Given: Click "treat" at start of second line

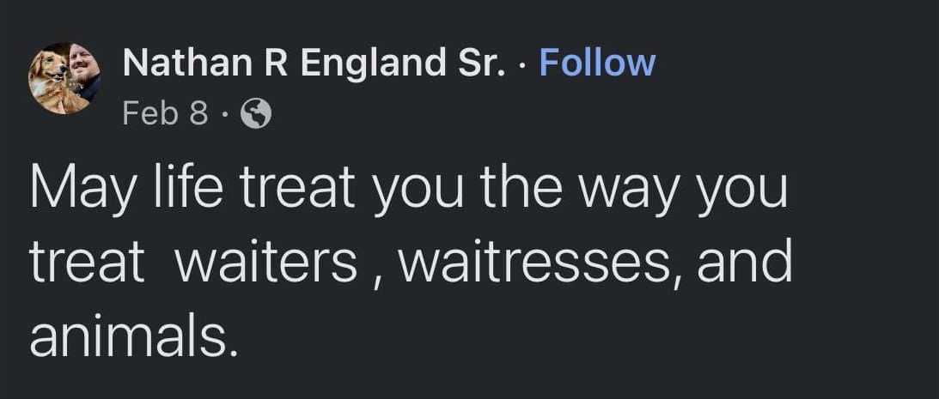Looking at the screenshot, I should click(x=87, y=262).
